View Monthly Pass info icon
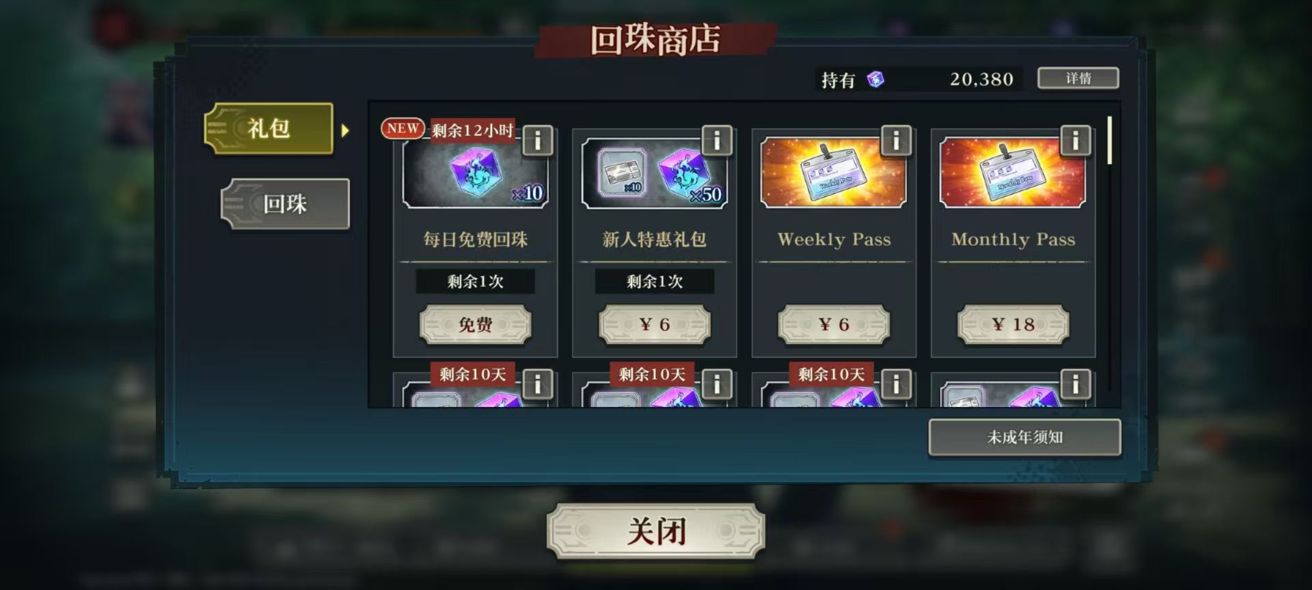 tap(1075, 140)
